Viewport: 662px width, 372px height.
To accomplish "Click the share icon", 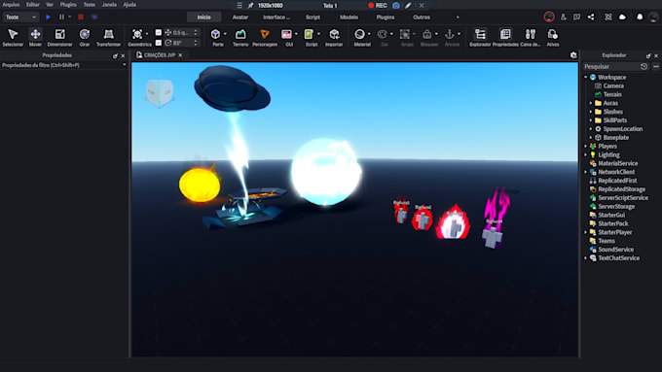I will click(x=591, y=17).
